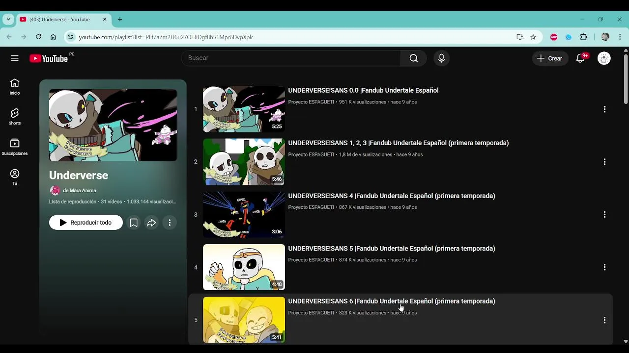The height and width of the screenshot is (353, 629).
Task: Click the Underverse playlist cover image
Action: [113, 125]
